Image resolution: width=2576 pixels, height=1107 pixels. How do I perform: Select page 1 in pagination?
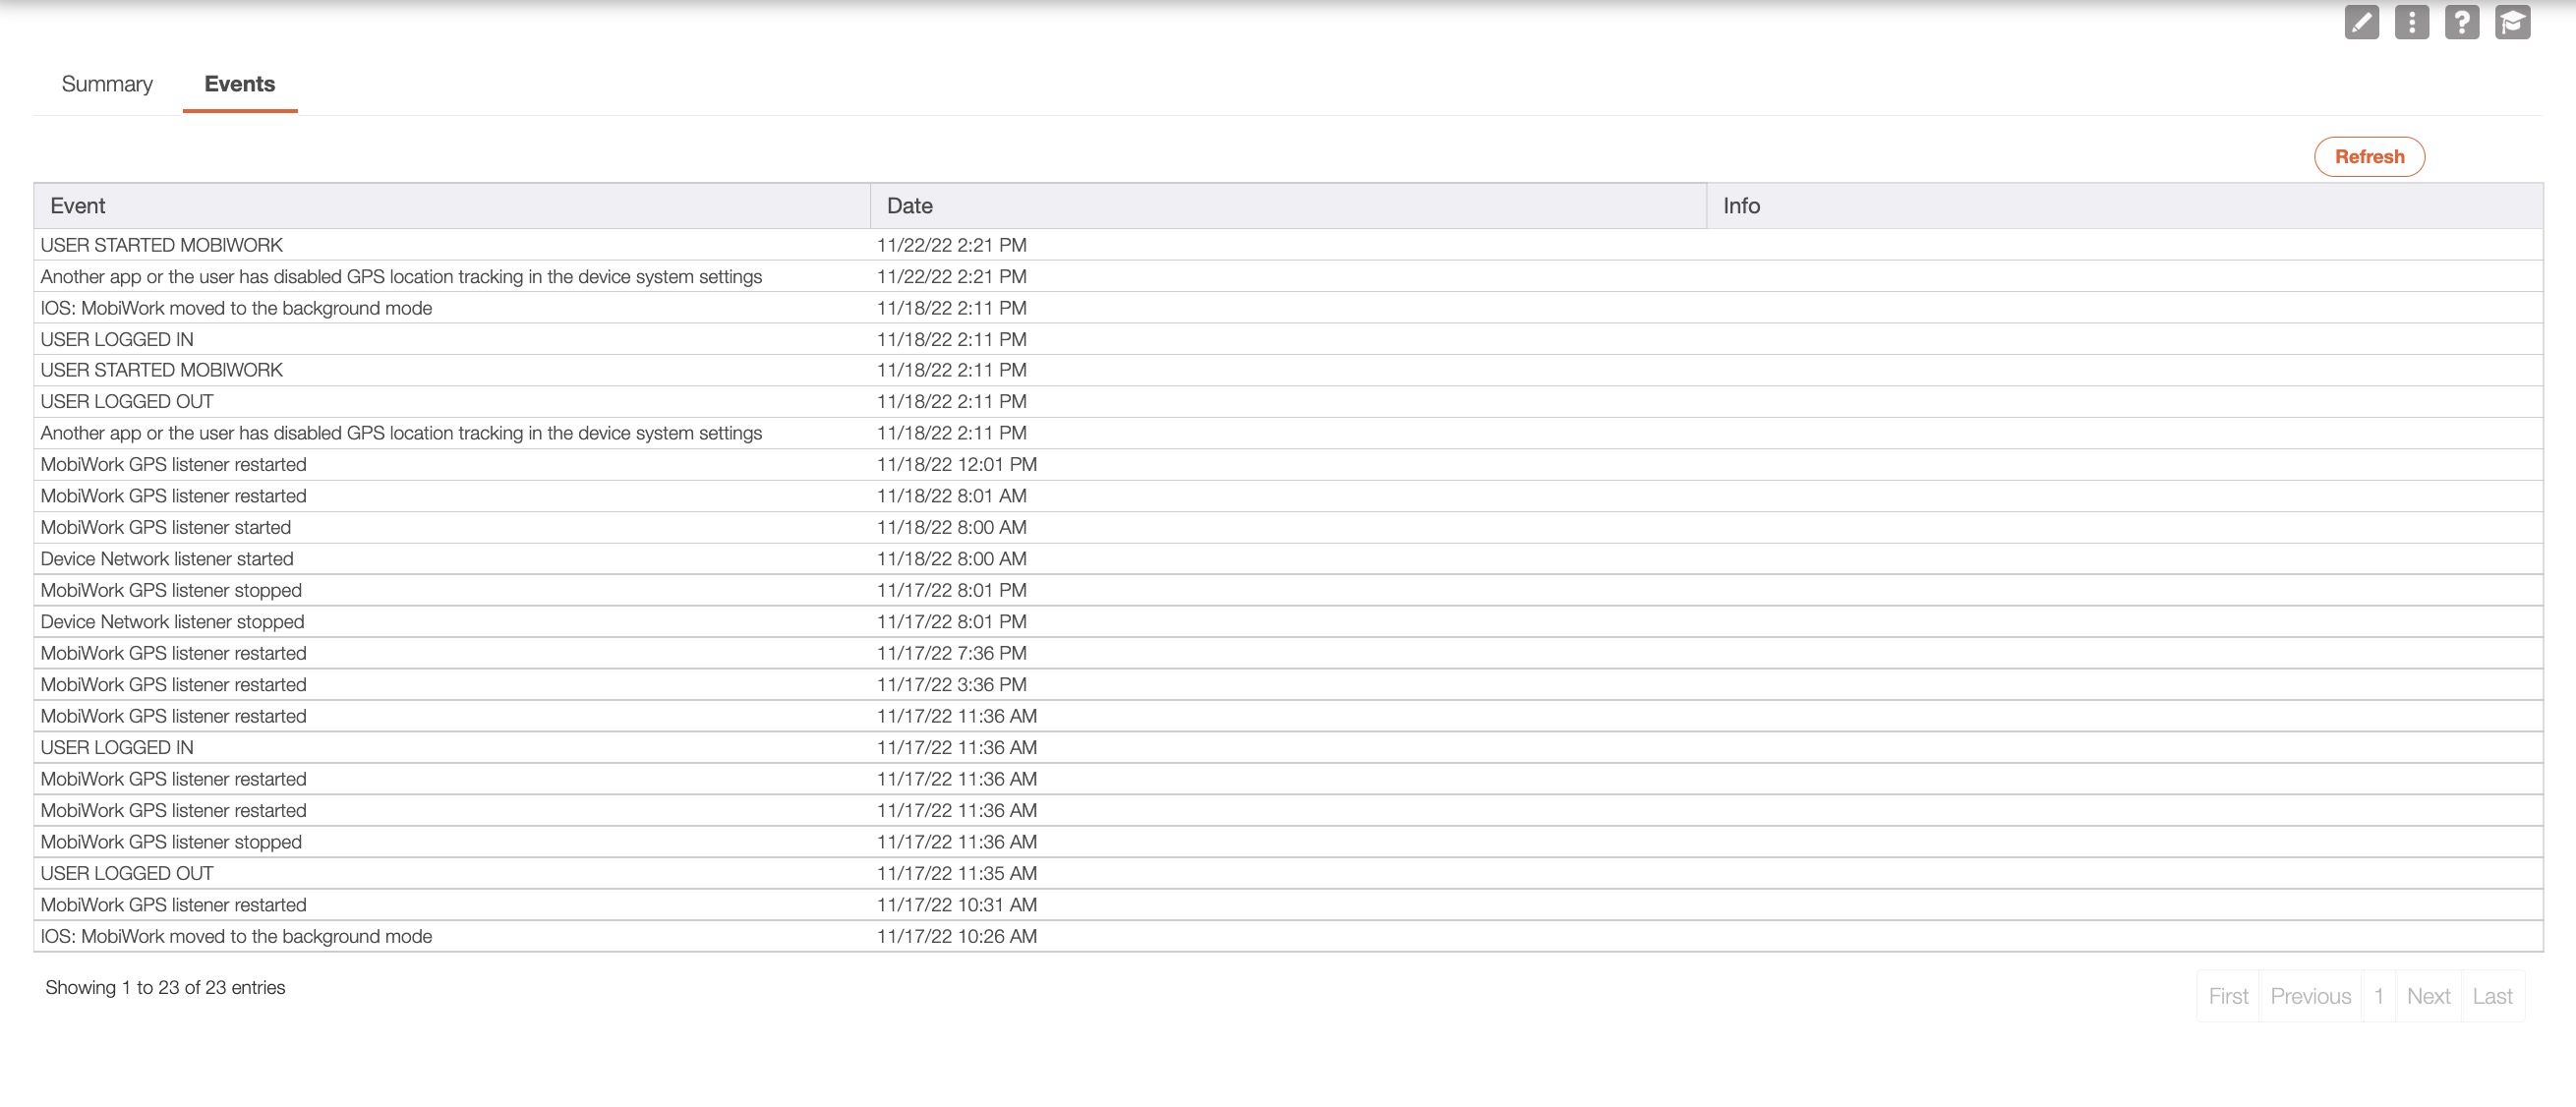click(2378, 996)
